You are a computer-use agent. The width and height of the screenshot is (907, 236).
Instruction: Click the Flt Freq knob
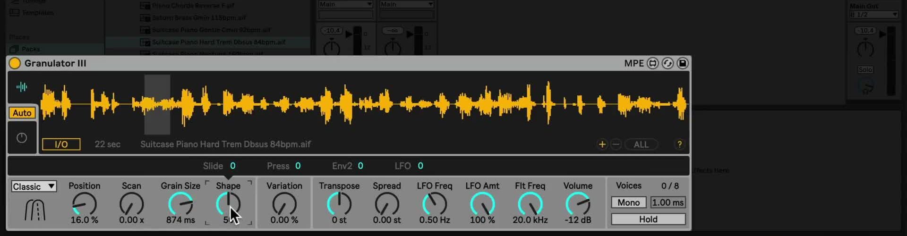[530, 204]
